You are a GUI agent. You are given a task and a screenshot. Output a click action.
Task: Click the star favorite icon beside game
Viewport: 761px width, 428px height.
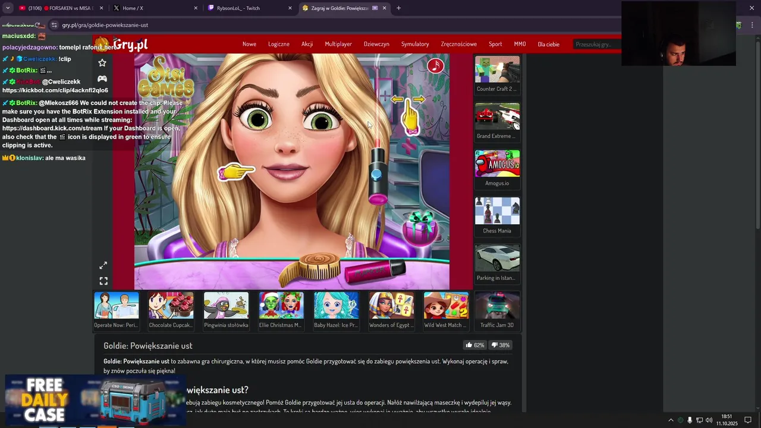[102, 62]
